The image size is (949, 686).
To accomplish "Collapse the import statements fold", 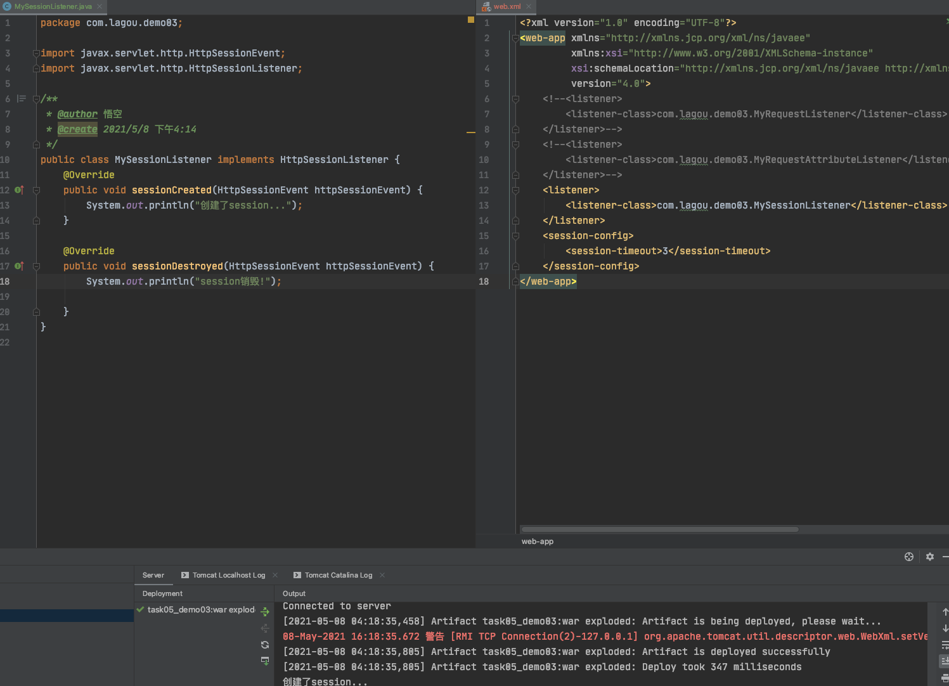I will (36, 53).
